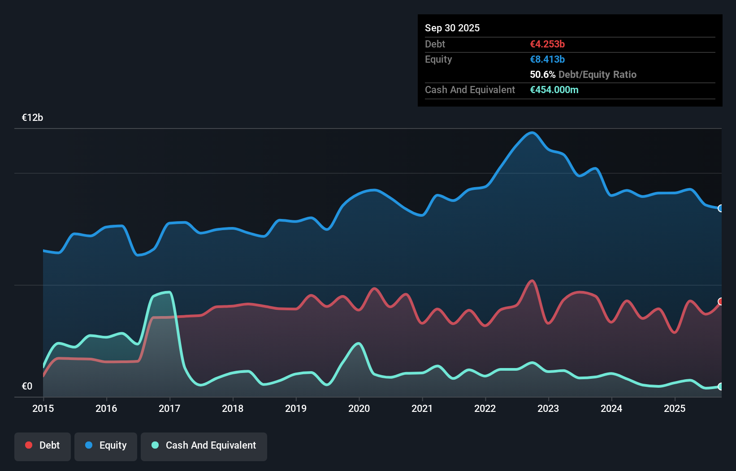
Task: Select the red debt endpoint marker on chart edge
Action: coord(721,302)
